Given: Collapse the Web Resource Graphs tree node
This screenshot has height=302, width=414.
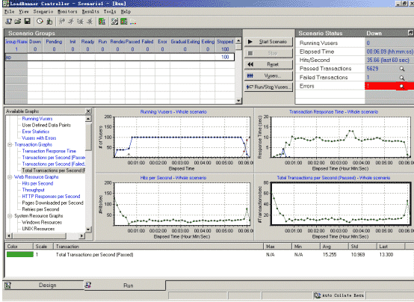Looking at the screenshot, I should point(10,177).
